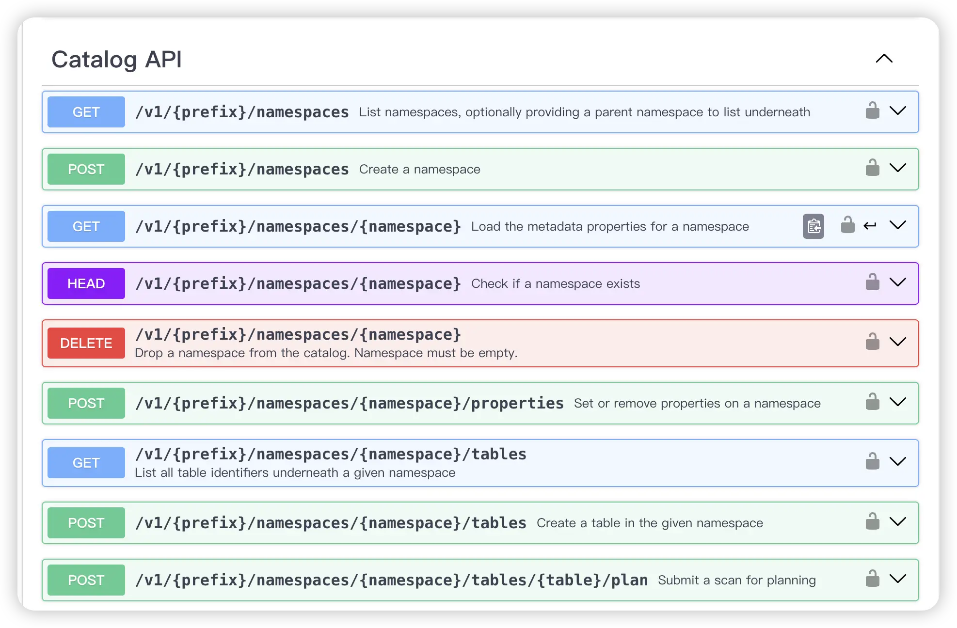This screenshot has height=628, width=957.
Task: Click the return arrow icon on GET namespace row
Action: (870, 225)
